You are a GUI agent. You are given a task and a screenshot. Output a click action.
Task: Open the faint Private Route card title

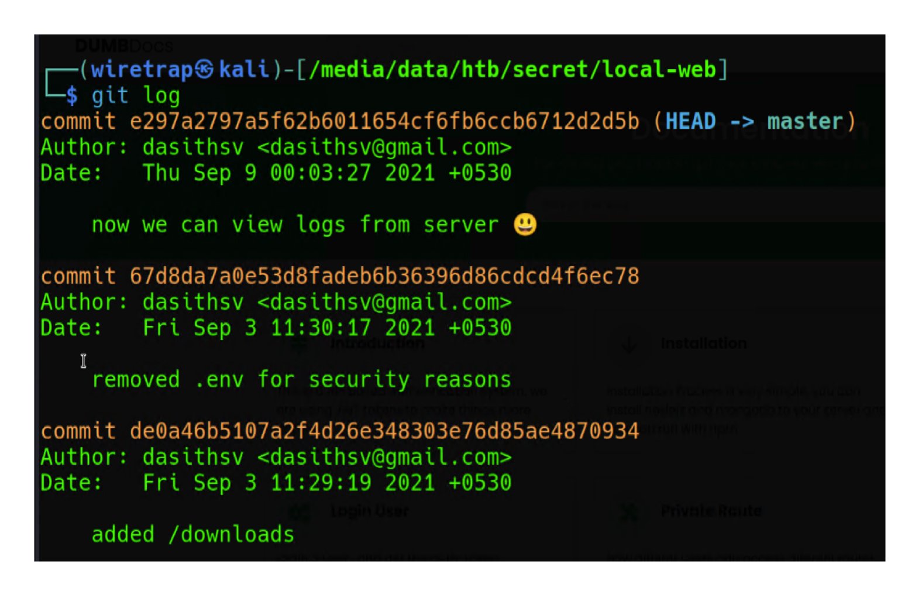coord(711,511)
